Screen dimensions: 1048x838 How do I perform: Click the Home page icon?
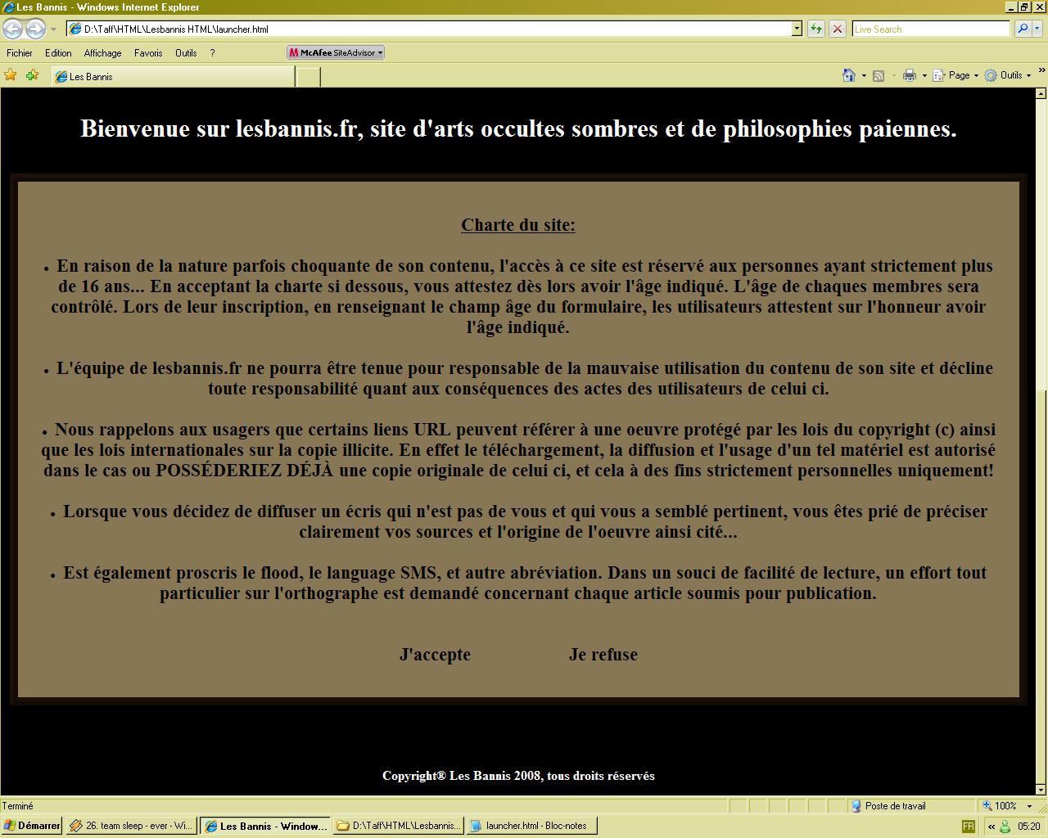pos(849,75)
